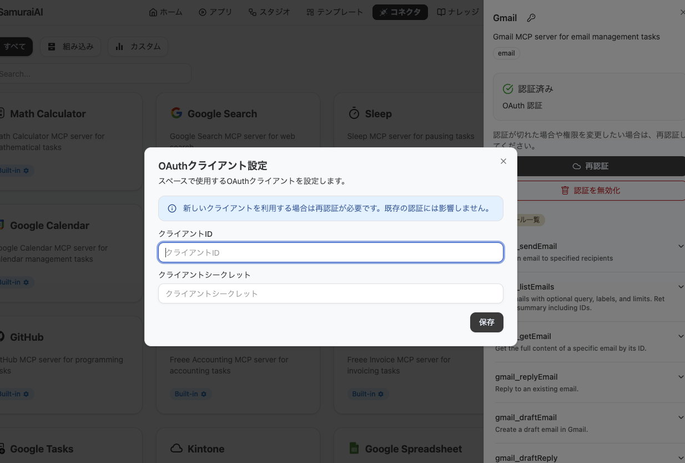Expand the gmail_draftReply tool row
Screen dimensions: 685x463
[x=681, y=458]
